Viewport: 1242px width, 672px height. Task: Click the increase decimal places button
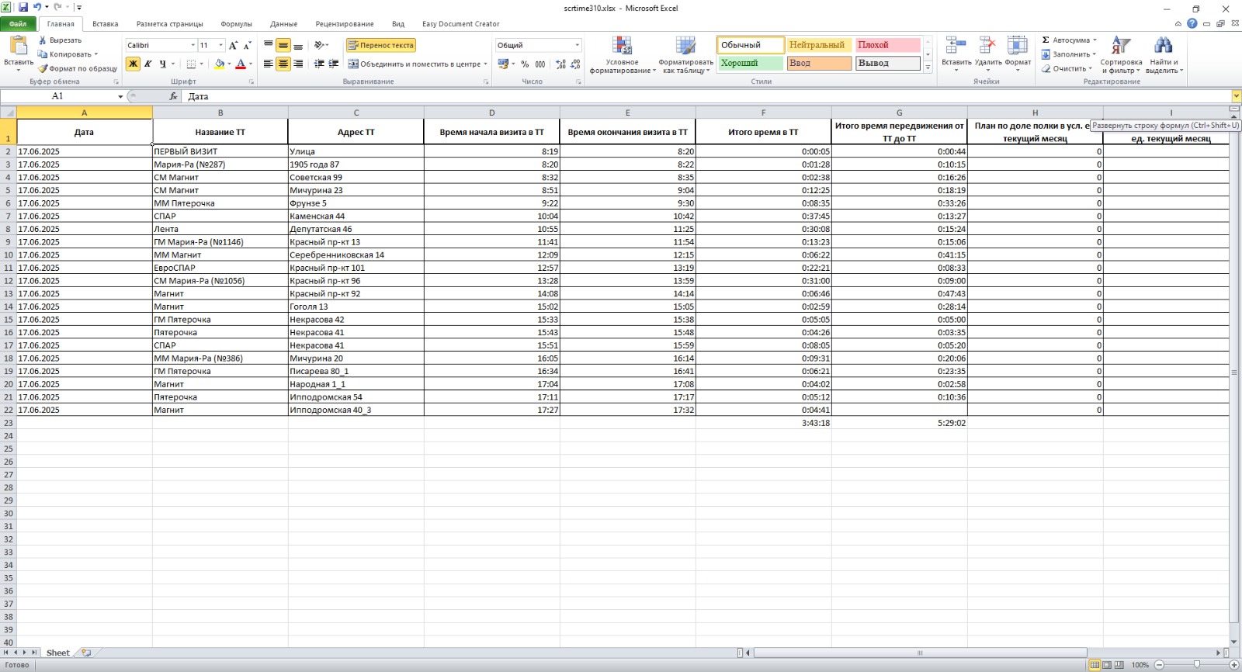tap(561, 64)
